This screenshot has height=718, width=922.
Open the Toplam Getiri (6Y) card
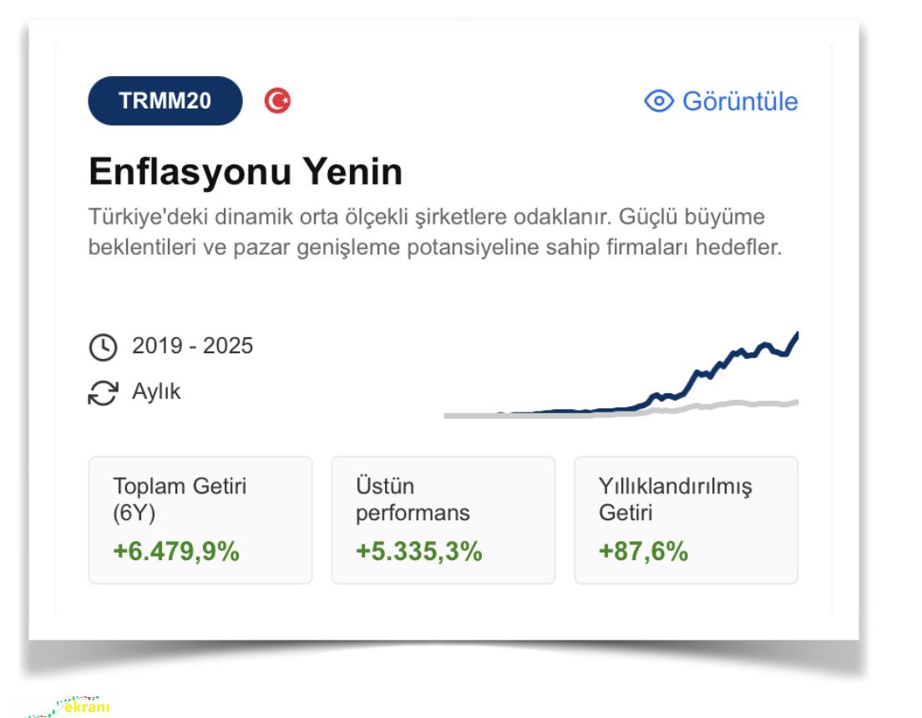point(200,520)
